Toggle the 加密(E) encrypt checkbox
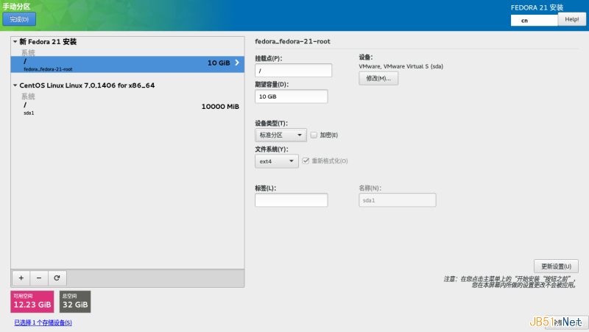589x332 pixels. (314, 135)
